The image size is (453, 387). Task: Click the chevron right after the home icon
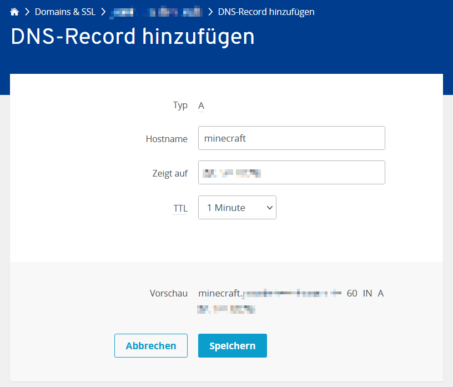coord(27,12)
